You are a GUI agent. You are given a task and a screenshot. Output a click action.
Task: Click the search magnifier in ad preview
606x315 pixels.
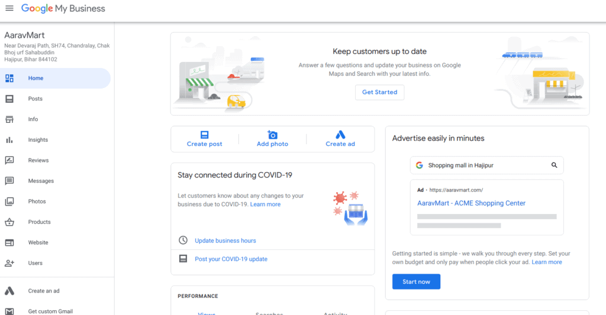[x=554, y=165]
